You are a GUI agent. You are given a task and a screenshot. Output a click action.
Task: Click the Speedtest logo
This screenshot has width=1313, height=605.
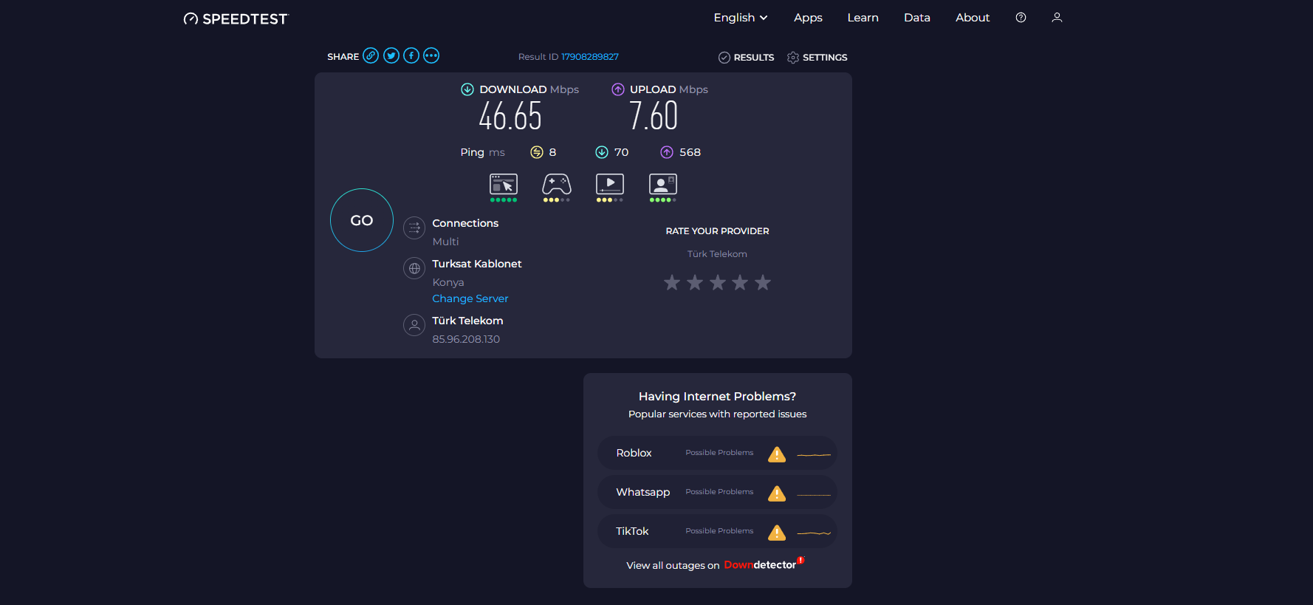point(236,18)
